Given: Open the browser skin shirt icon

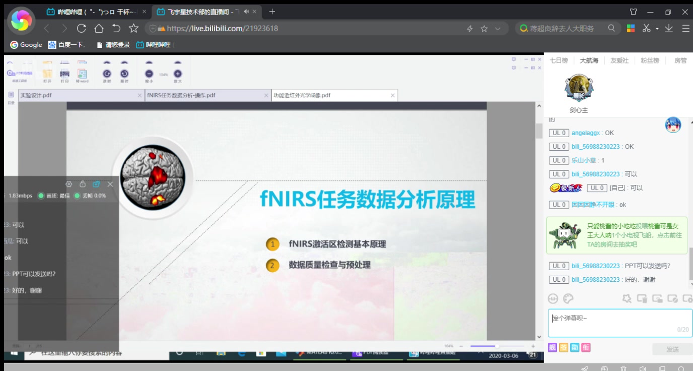Looking at the screenshot, I should (634, 12).
